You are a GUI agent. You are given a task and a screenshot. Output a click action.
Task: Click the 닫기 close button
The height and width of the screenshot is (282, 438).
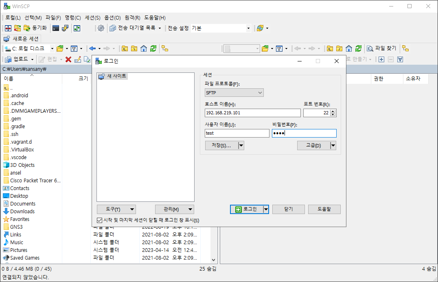click(289, 209)
